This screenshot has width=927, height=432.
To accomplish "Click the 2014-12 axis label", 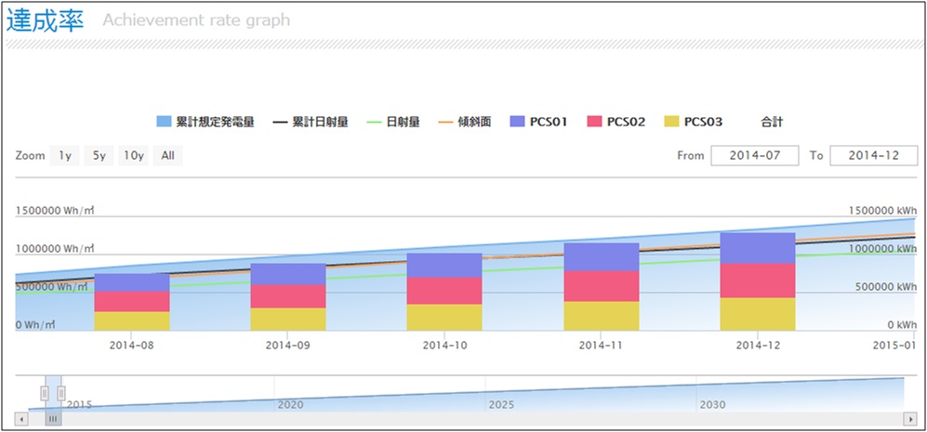I will 758,346.
